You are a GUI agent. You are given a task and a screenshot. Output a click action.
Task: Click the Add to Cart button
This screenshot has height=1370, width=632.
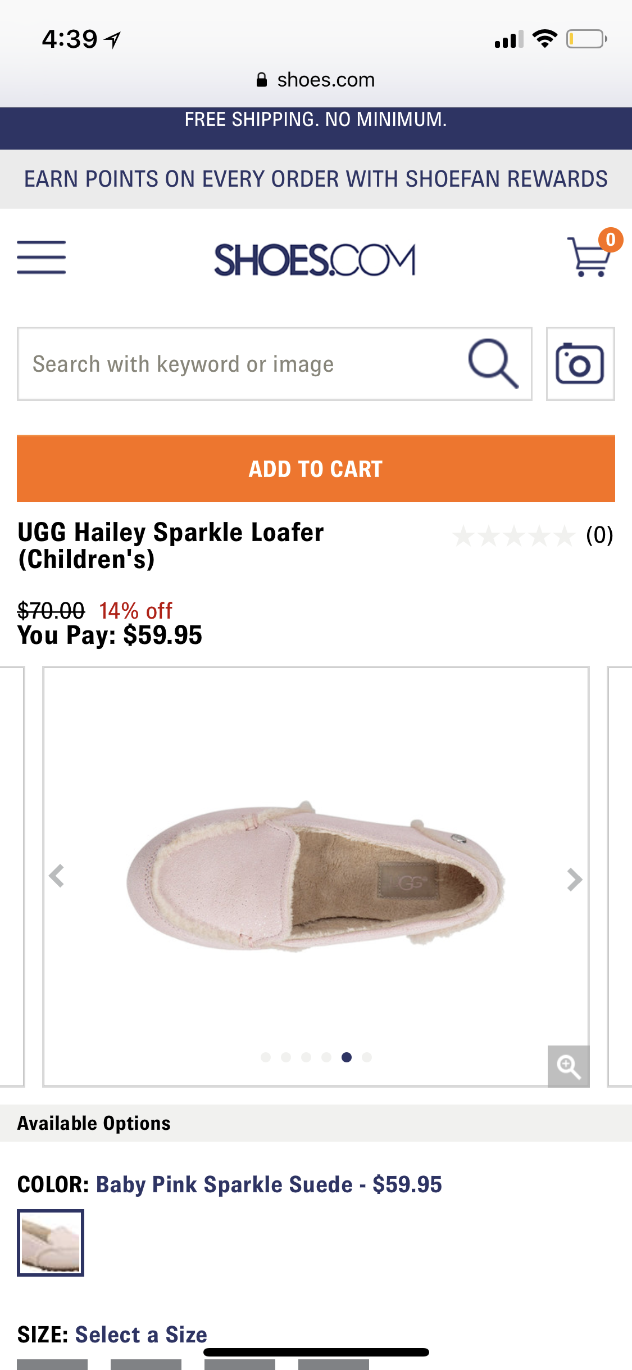pyautogui.click(x=316, y=468)
